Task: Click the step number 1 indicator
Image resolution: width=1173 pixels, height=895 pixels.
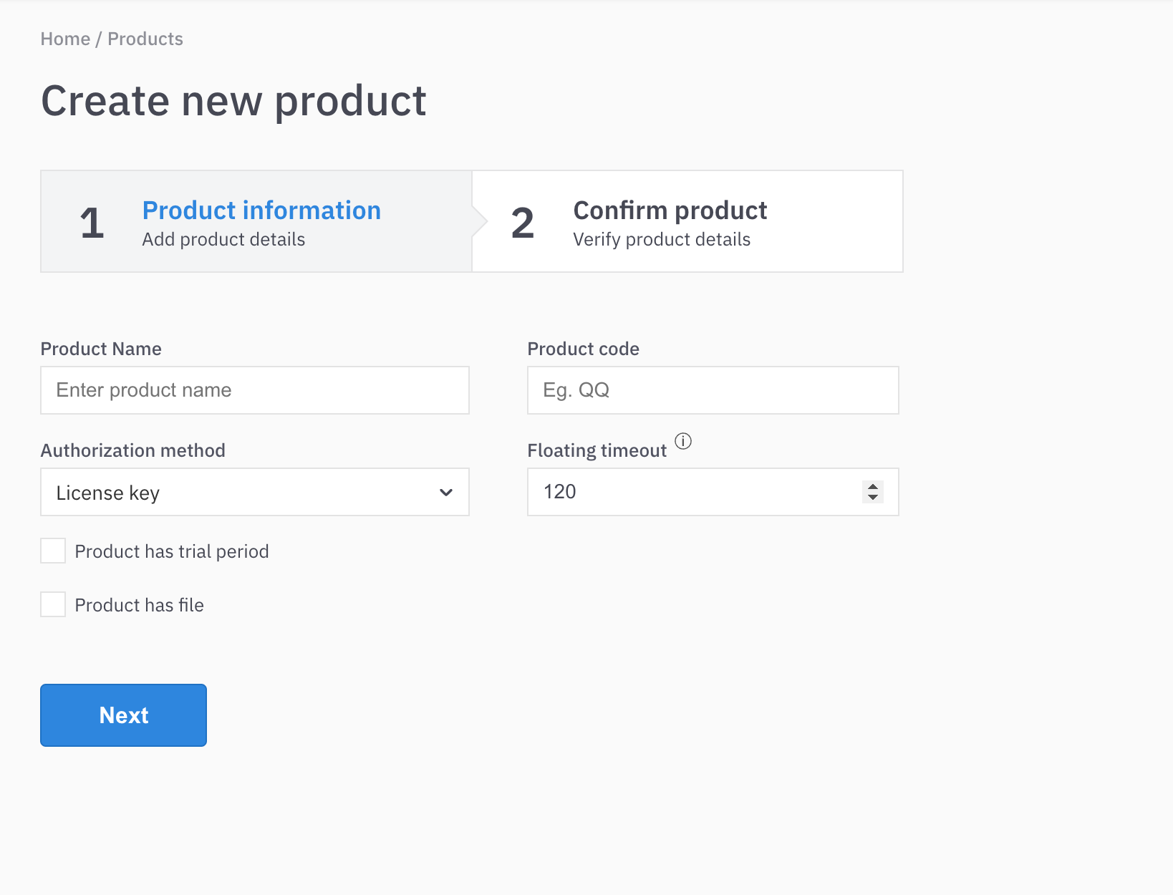Action: 92,223
